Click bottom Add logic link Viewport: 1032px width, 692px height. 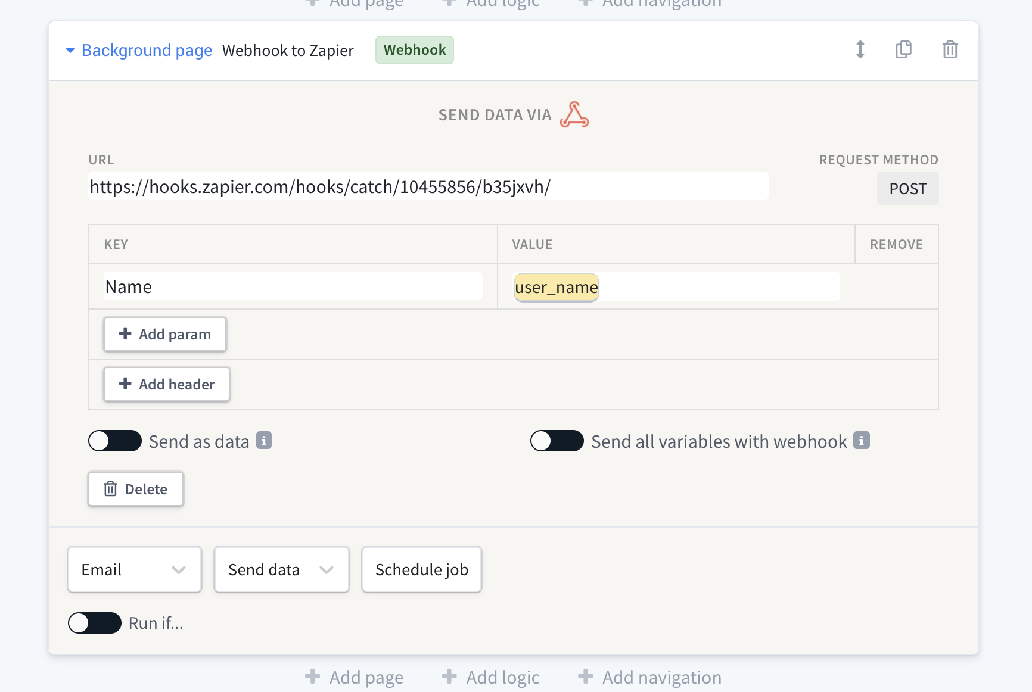491,677
